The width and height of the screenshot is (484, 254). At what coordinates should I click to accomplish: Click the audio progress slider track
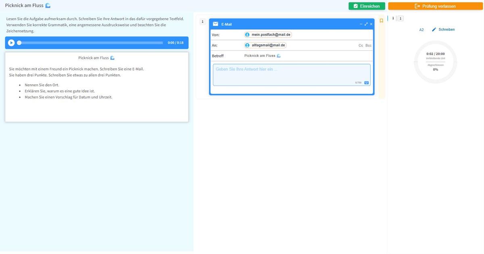click(91, 43)
